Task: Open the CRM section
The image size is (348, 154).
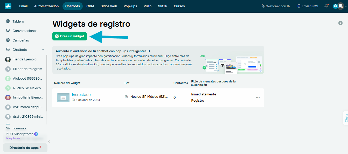Action: point(90,6)
